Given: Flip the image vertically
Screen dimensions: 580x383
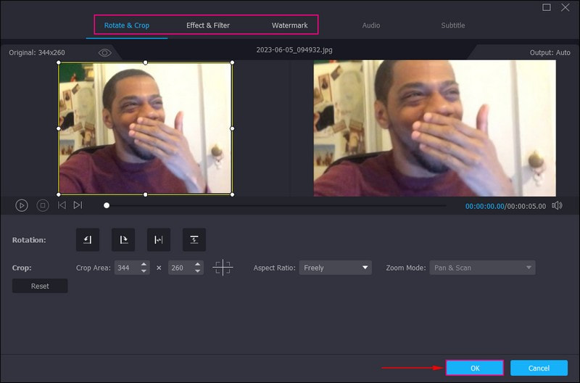Looking at the screenshot, I should (x=194, y=239).
